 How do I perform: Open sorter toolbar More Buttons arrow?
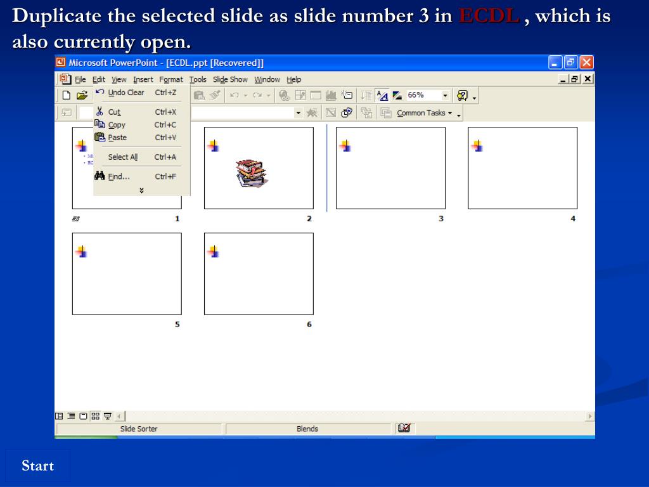click(459, 115)
